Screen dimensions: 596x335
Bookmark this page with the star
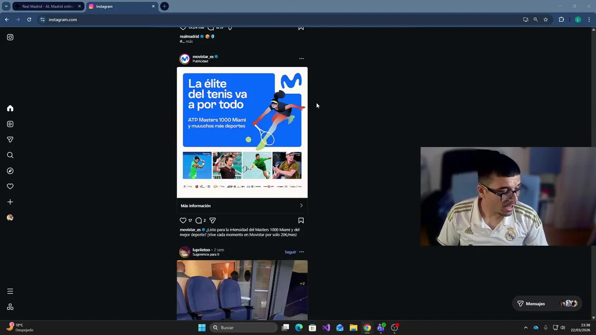[x=546, y=20]
